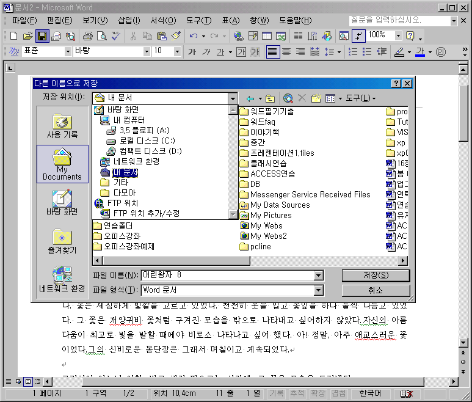Click the dialog help question mark button
Viewport: 472px width, 402px height.
click(396, 84)
